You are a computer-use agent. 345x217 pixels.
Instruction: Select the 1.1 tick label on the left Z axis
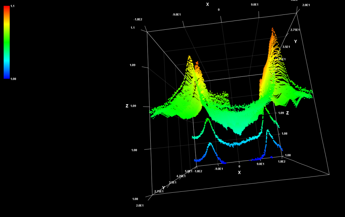(x=133, y=28)
